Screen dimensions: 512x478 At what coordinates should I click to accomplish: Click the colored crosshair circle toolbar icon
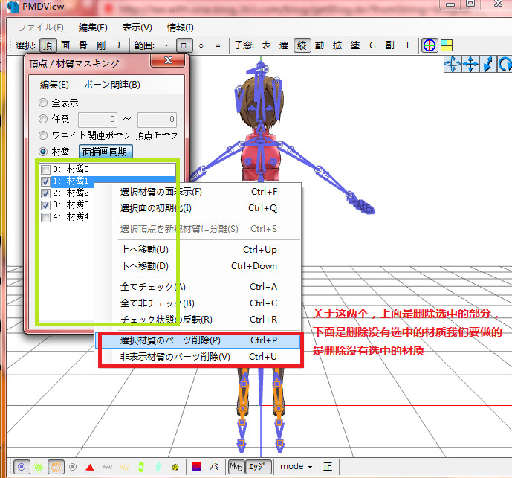tap(429, 45)
